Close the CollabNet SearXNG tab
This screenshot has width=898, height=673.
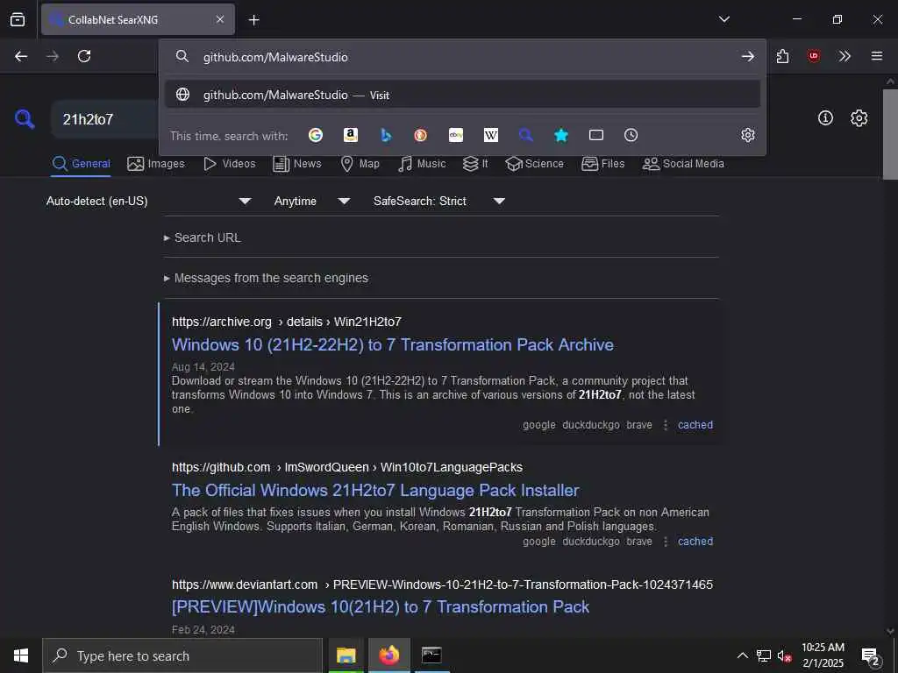(220, 19)
